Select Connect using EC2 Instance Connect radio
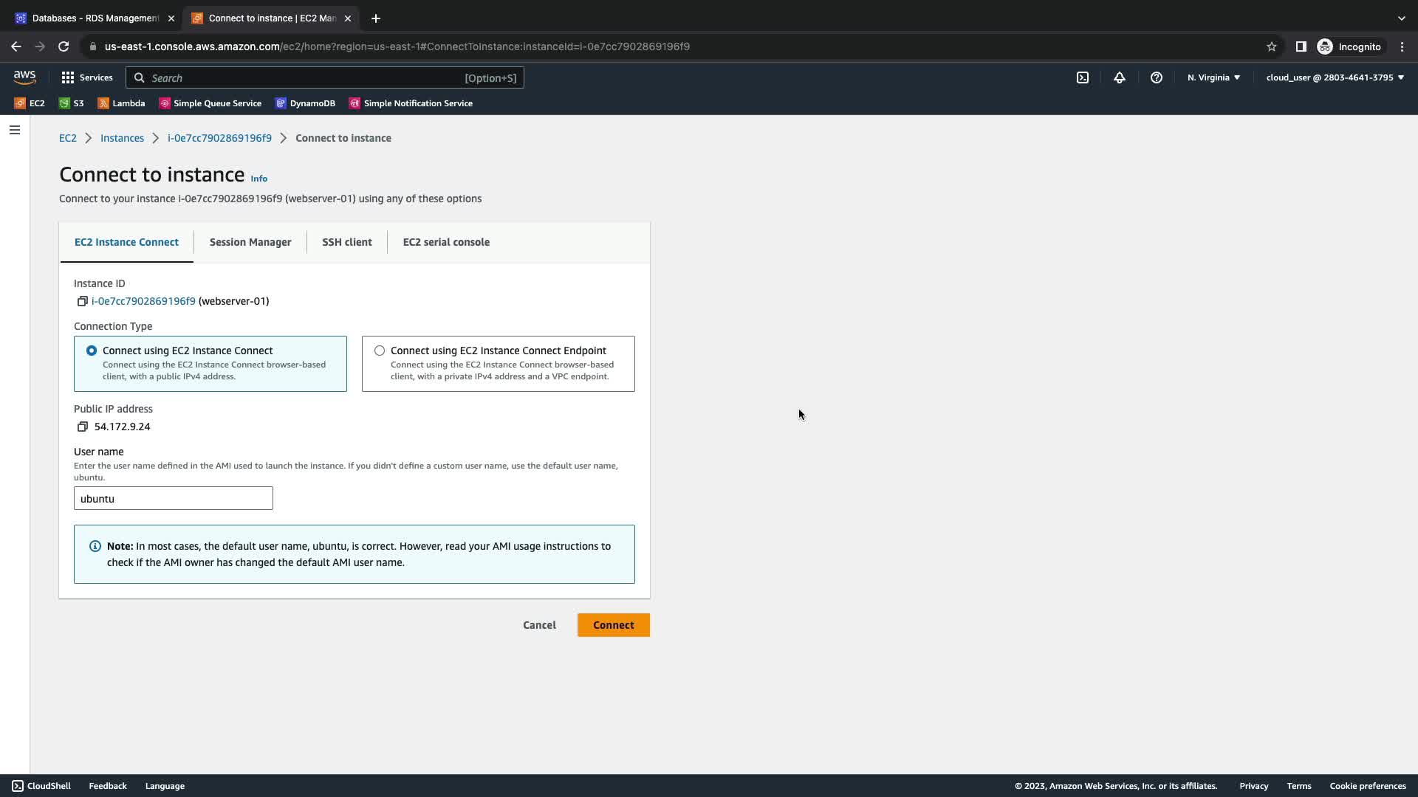The image size is (1418, 797). tap(92, 351)
